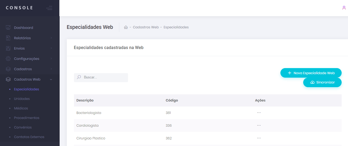This screenshot has height=146, width=348.
Task: Expand the Envios submenu chevron
Action: point(51,48)
